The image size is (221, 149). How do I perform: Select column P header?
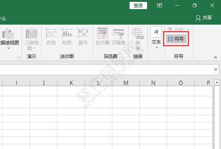pos(204,83)
